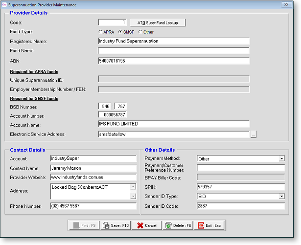Click the Save : F10 button
The height and width of the screenshot is (245, 301).
[x=116, y=225]
